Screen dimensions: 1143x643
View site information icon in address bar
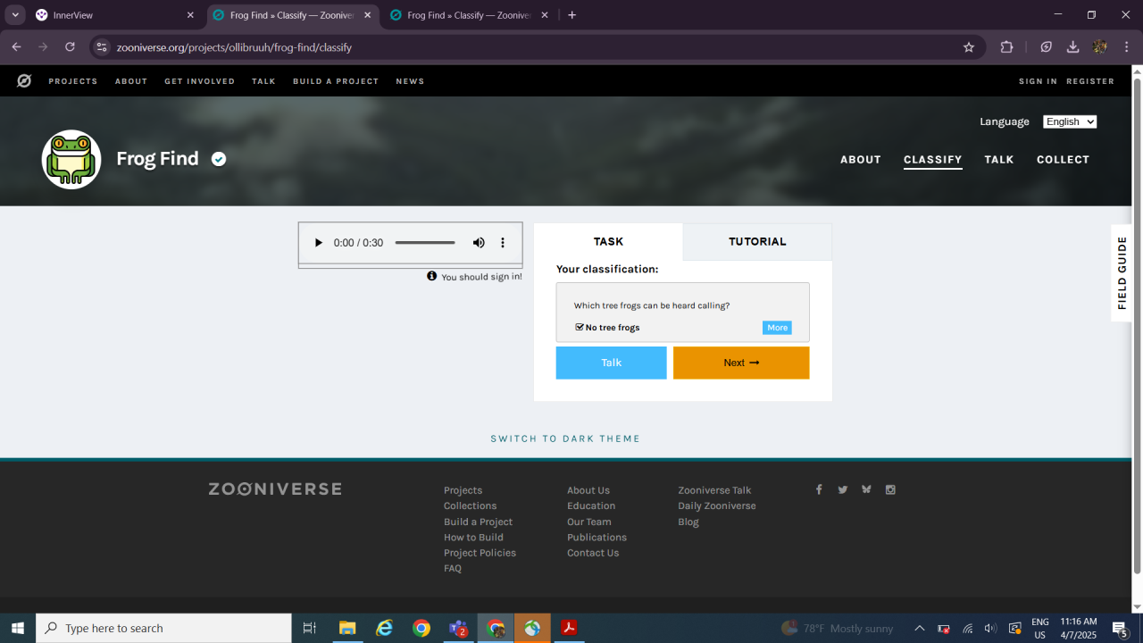pos(102,47)
